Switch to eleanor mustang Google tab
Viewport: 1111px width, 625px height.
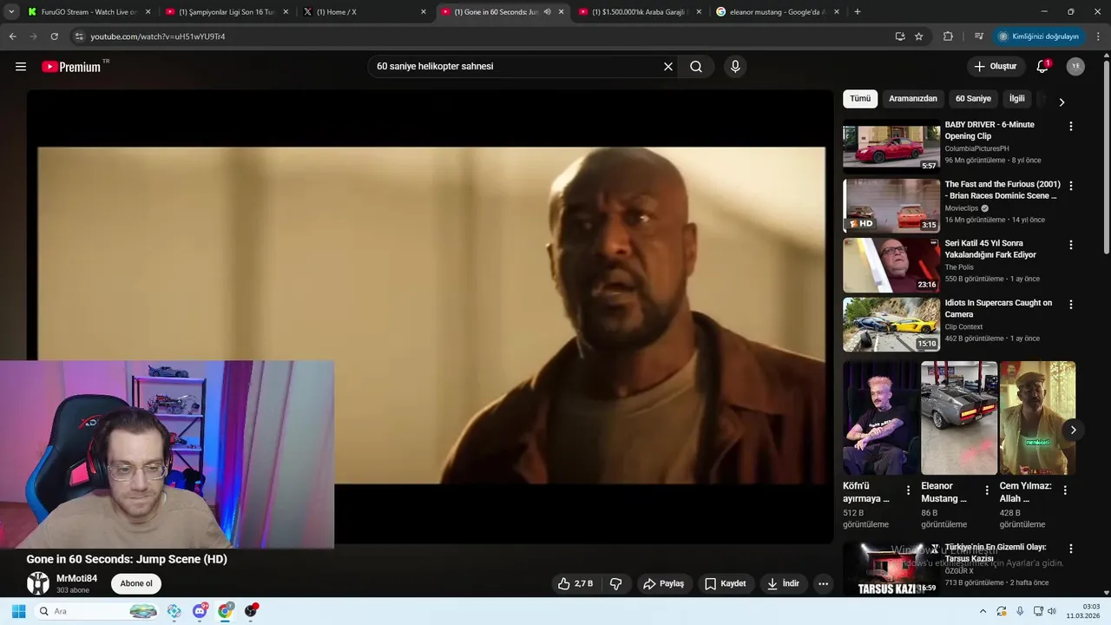[x=778, y=12]
